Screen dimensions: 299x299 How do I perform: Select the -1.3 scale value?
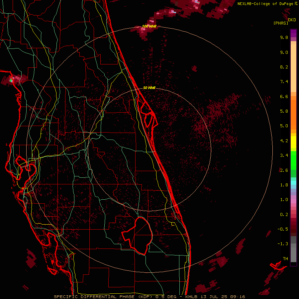coord(283,244)
